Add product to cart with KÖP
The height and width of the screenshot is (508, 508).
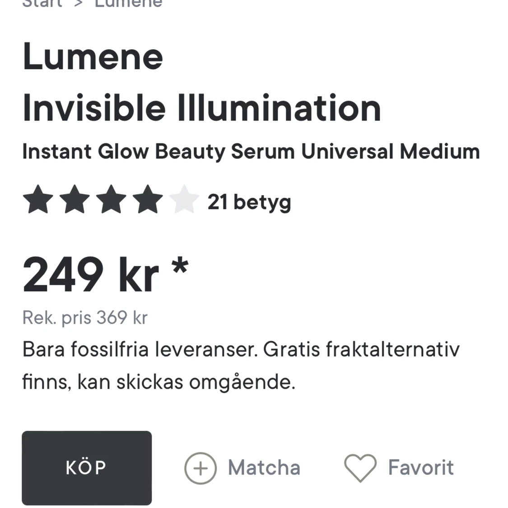[87, 468]
